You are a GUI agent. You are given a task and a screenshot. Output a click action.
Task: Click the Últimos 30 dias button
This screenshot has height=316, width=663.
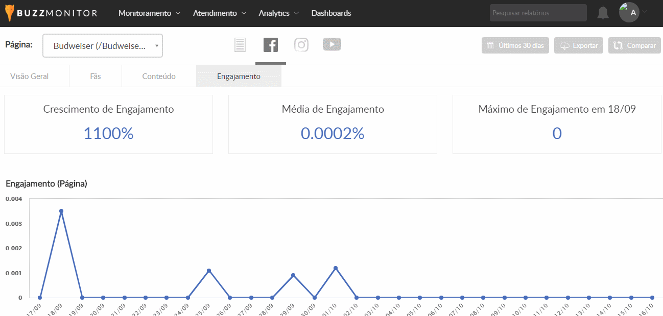click(x=515, y=45)
